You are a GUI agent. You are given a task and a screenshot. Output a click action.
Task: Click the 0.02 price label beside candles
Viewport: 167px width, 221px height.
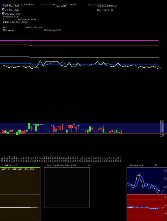(x=162, y=135)
